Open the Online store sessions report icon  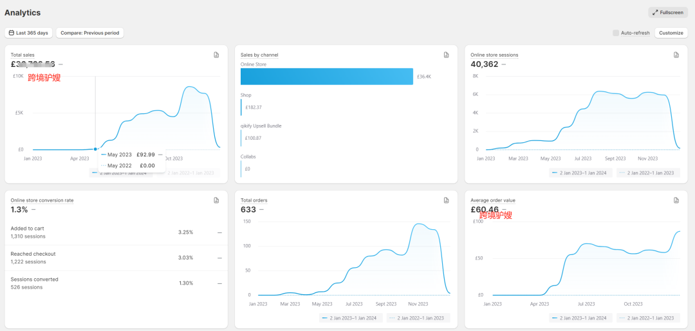[x=676, y=55]
